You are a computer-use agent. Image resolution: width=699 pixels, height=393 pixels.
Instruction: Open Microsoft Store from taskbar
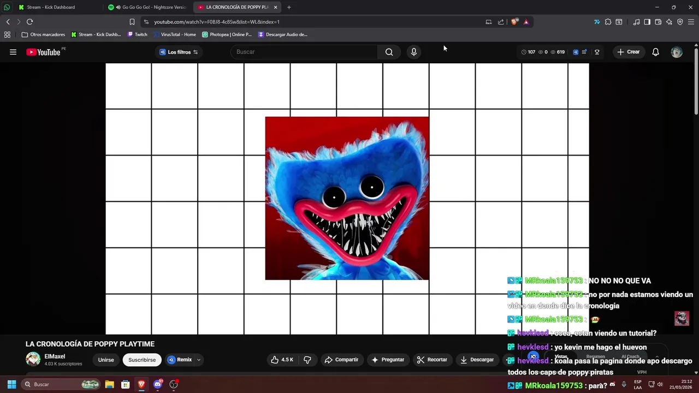tap(125, 384)
